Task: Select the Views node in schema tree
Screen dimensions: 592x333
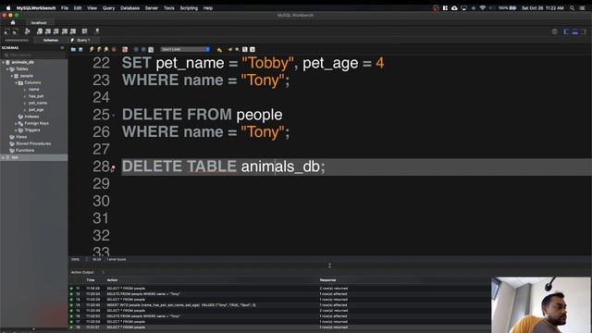Action: point(21,137)
